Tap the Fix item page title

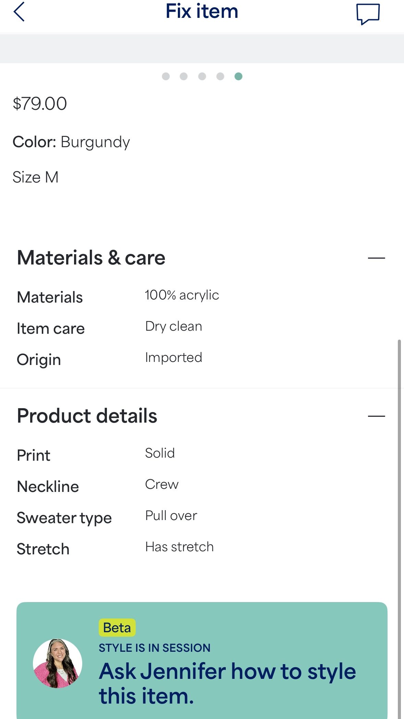[202, 11]
